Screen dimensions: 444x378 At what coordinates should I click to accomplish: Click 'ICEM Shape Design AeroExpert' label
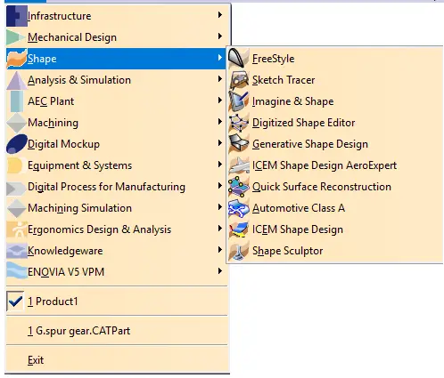coord(325,165)
